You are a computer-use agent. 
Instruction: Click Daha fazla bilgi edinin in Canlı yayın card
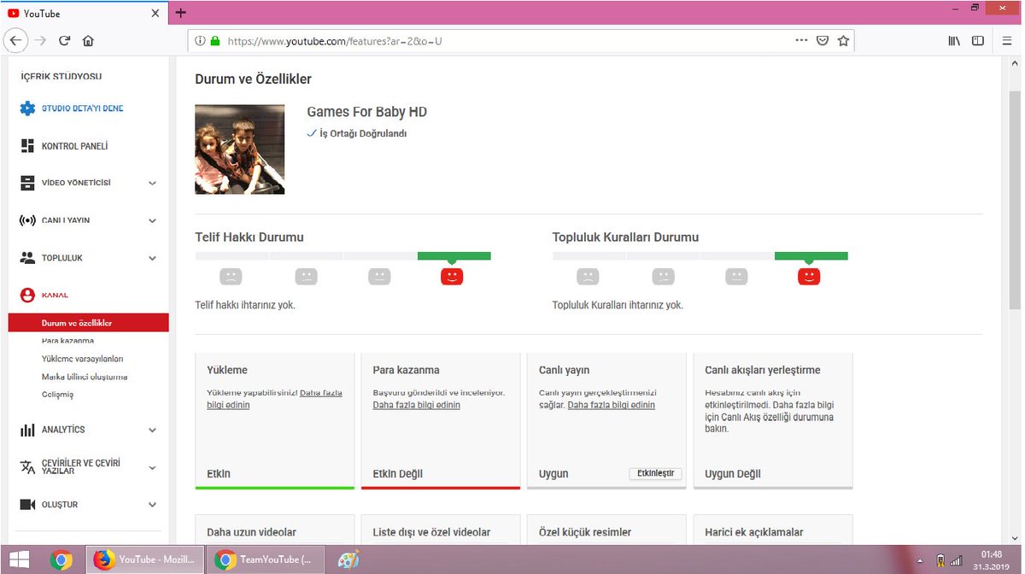point(612,405)
